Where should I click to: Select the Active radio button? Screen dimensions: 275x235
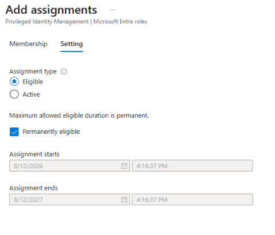click(x=14, y=94)
